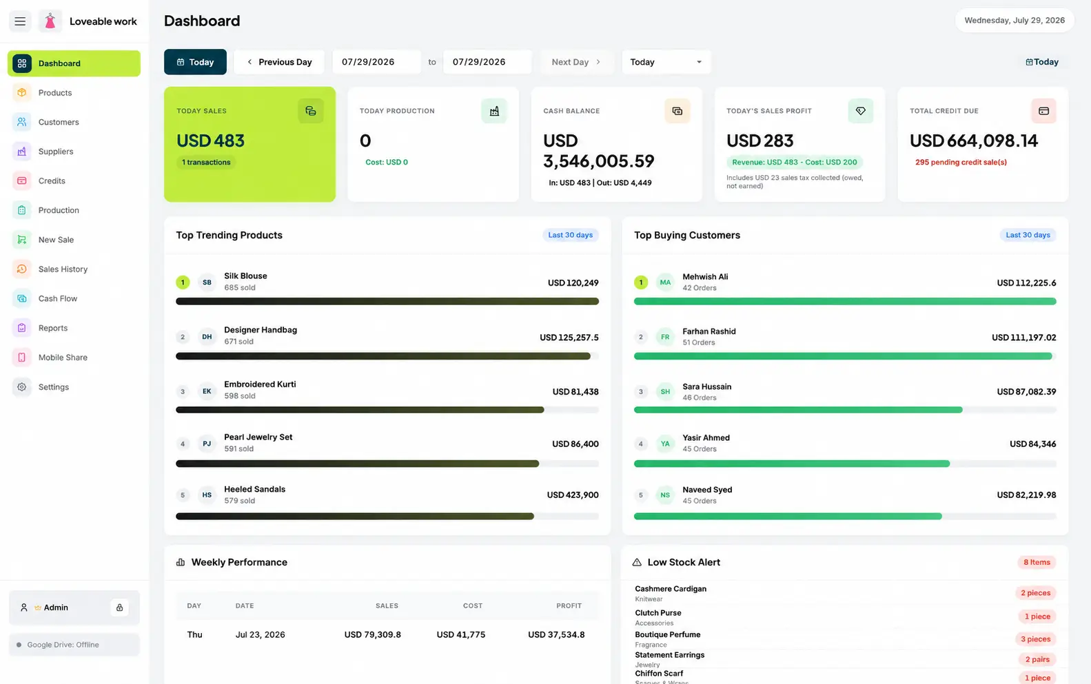
Task: Click the Sara Hussain orders progress bar
Action: click(845, 410)
